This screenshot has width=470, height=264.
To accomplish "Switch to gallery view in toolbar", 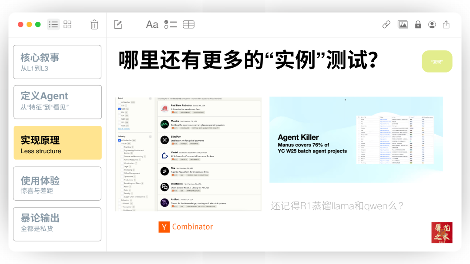I will [x=67, y=24].
